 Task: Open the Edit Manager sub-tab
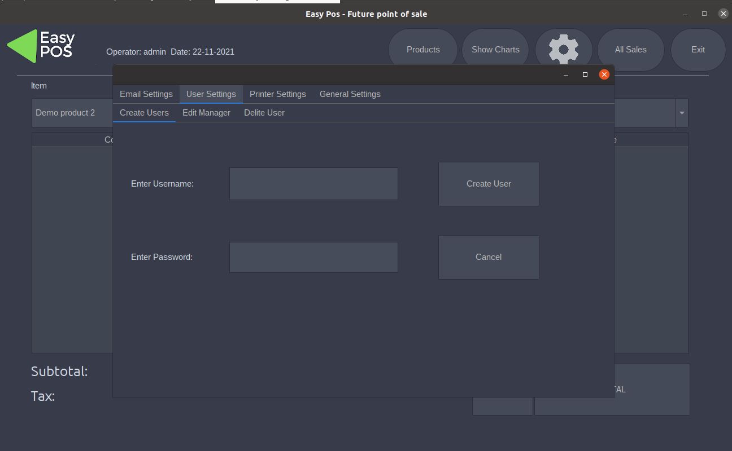(206, 113)
